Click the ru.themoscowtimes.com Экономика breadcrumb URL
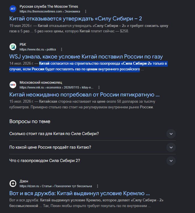Viewport: 195px width, 213px height. tap(50, 12)
